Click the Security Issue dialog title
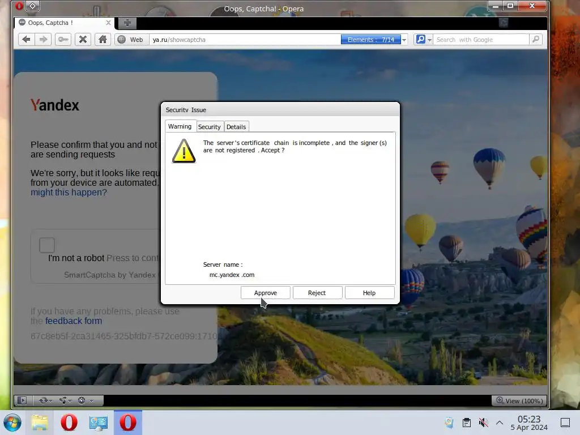Viewport: 580px width, 435px height. [x=186, y=110]
